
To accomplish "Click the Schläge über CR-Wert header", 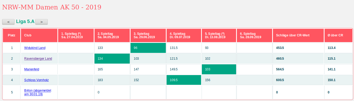I will click(x=298, y=35).
